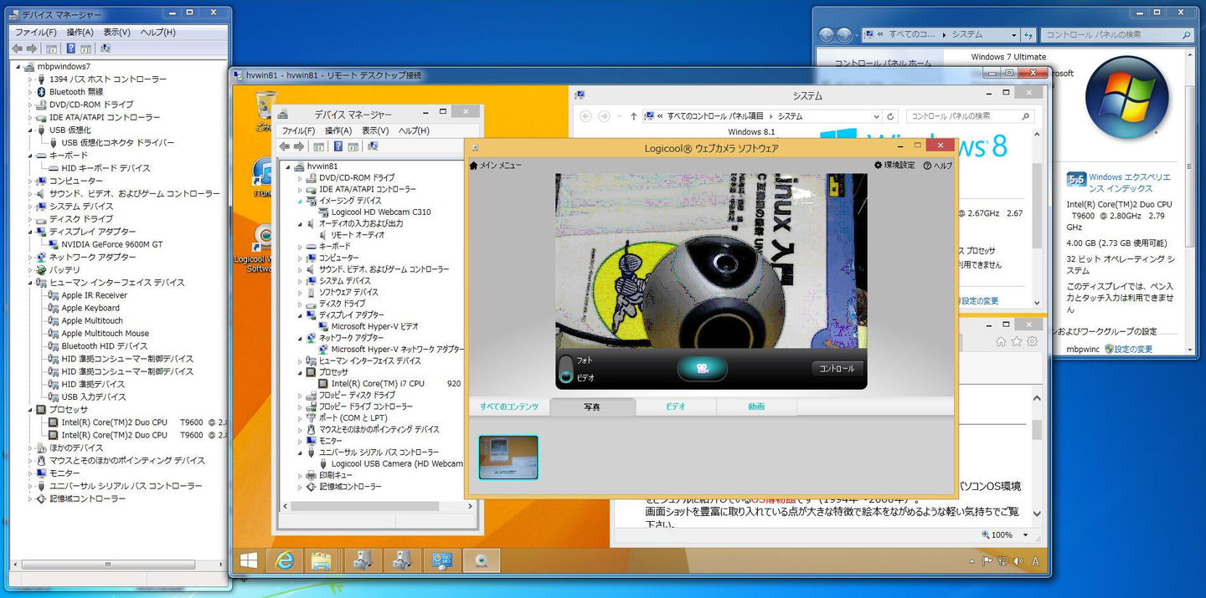Select Logicool HD Webcam C310 device
Image resolution: width=1206 pixels, height=598 pixels.
click(381, 212)
